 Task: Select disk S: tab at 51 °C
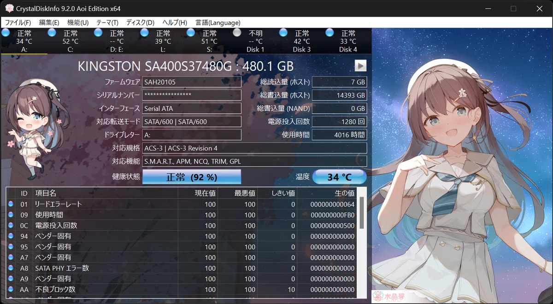[209, 41]
